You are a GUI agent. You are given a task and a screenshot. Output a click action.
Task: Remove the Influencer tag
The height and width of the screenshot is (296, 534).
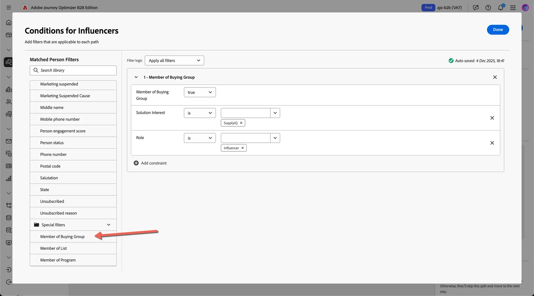243,148
